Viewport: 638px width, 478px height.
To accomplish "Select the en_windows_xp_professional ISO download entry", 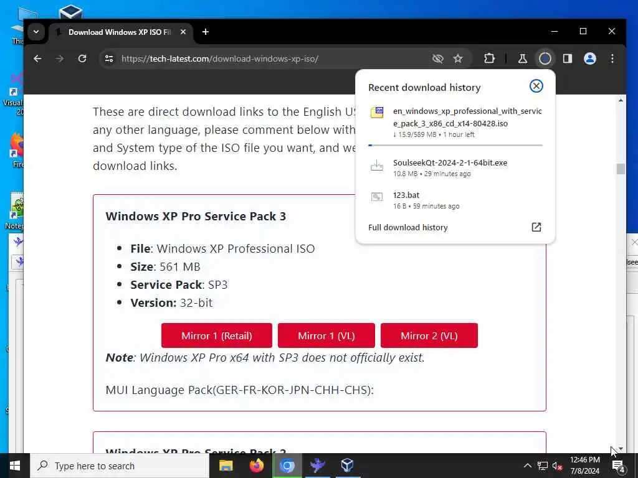I will click(x=455, y=123).
